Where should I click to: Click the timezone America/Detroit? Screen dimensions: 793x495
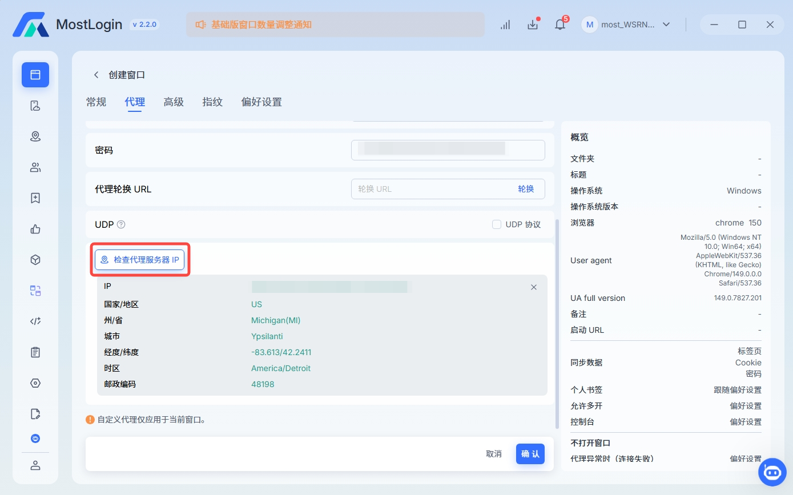click(x=281, y=368)
